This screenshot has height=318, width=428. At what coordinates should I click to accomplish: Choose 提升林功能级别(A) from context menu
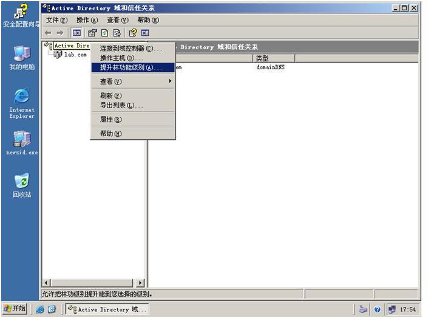click(131, 67)
